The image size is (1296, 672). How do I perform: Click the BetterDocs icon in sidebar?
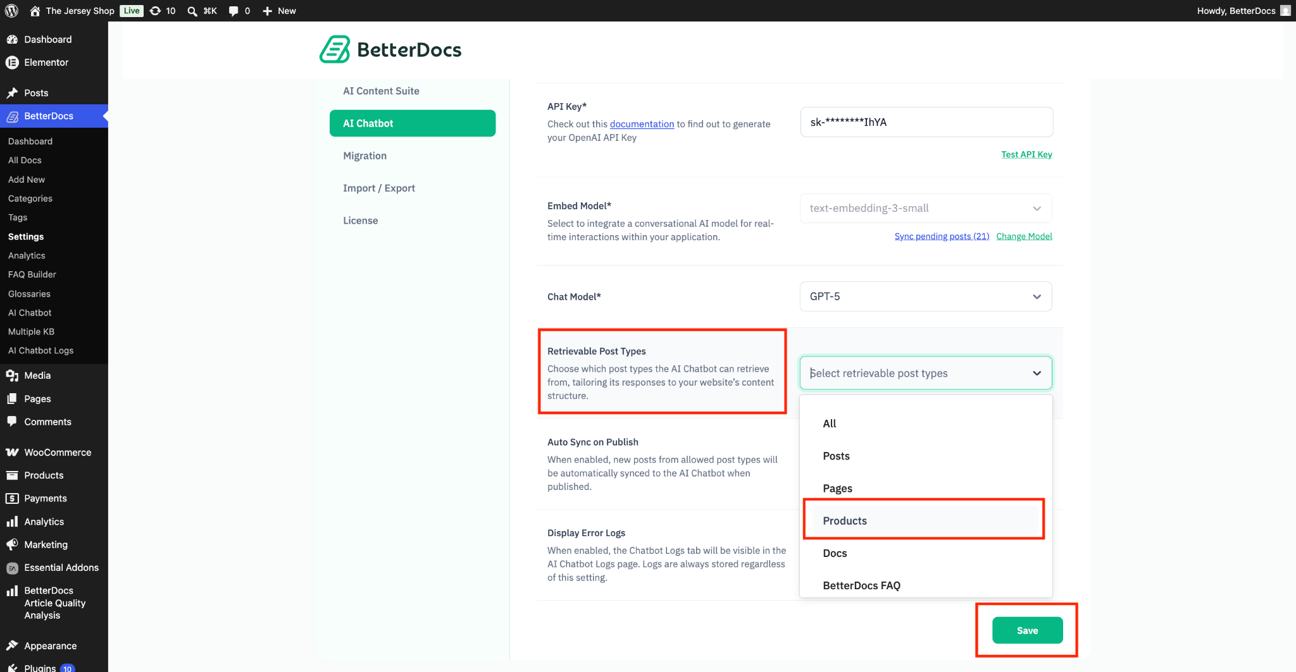[x=12, y=116]
